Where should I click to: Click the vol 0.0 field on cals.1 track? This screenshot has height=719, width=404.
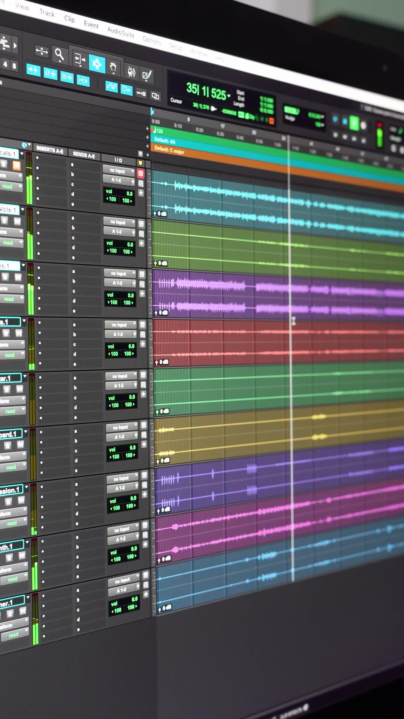click(x=119, y=192)
